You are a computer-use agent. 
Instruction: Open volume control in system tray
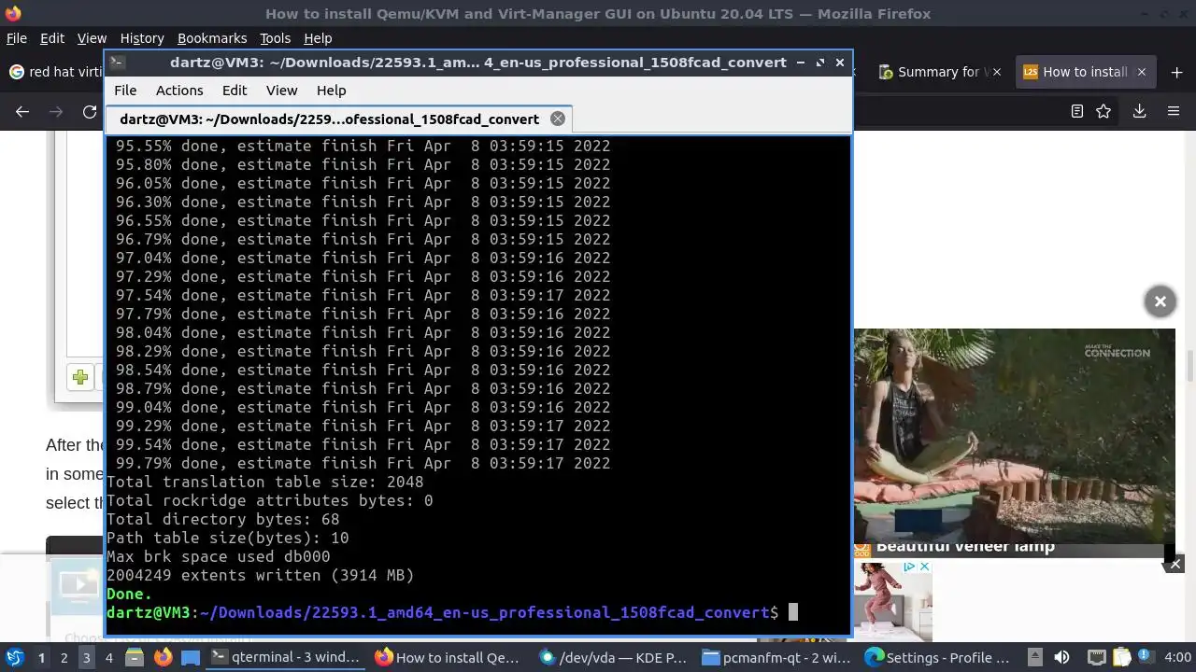[1061, 658]
